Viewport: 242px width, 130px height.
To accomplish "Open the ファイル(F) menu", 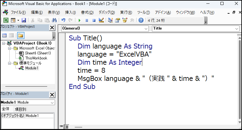I will click(x=18, y=12).
